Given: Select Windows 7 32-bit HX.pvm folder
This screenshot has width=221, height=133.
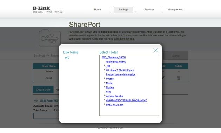Looking at the screenshot, I should point(120,70).
